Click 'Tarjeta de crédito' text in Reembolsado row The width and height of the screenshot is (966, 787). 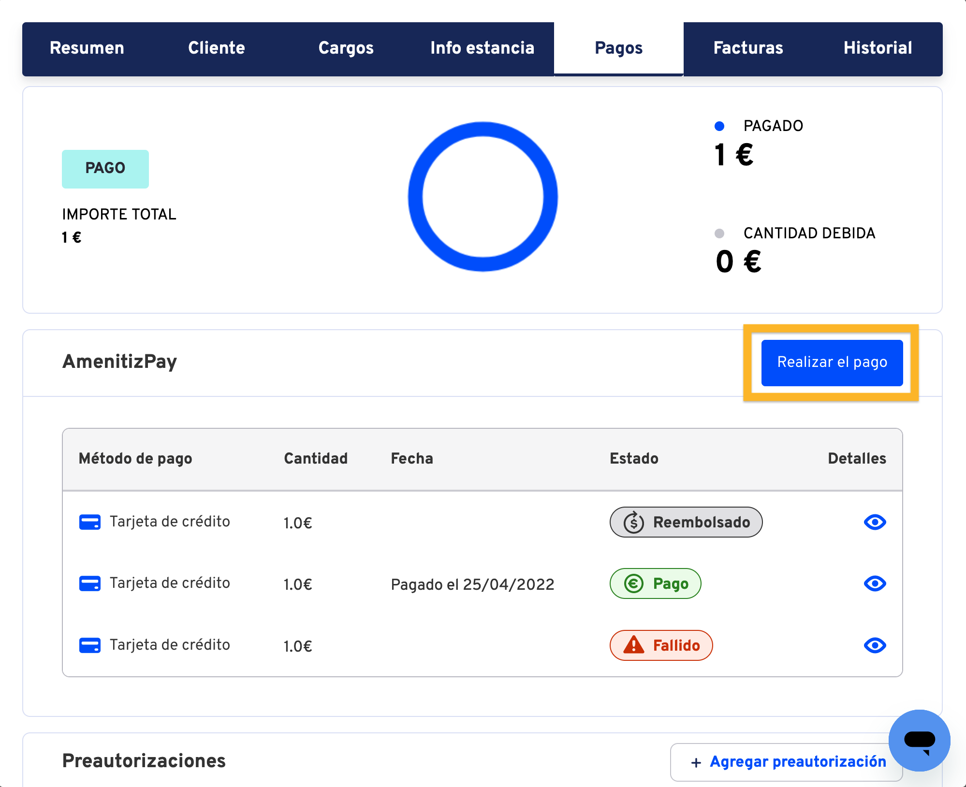170,522
